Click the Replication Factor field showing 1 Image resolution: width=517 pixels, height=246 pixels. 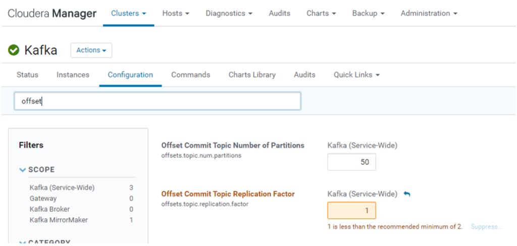[351, 210]
